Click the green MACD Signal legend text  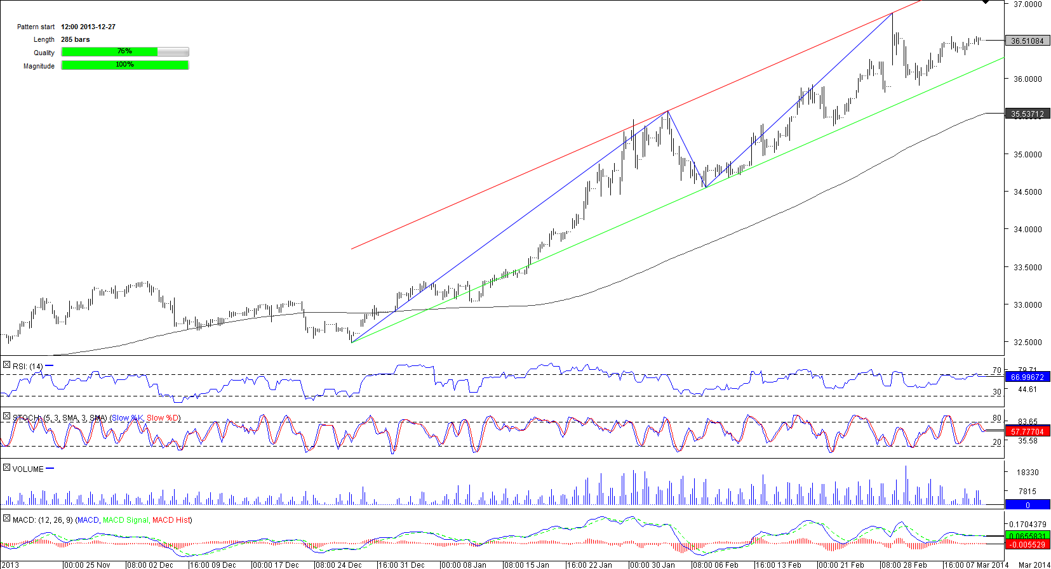(x=125, y=520)
